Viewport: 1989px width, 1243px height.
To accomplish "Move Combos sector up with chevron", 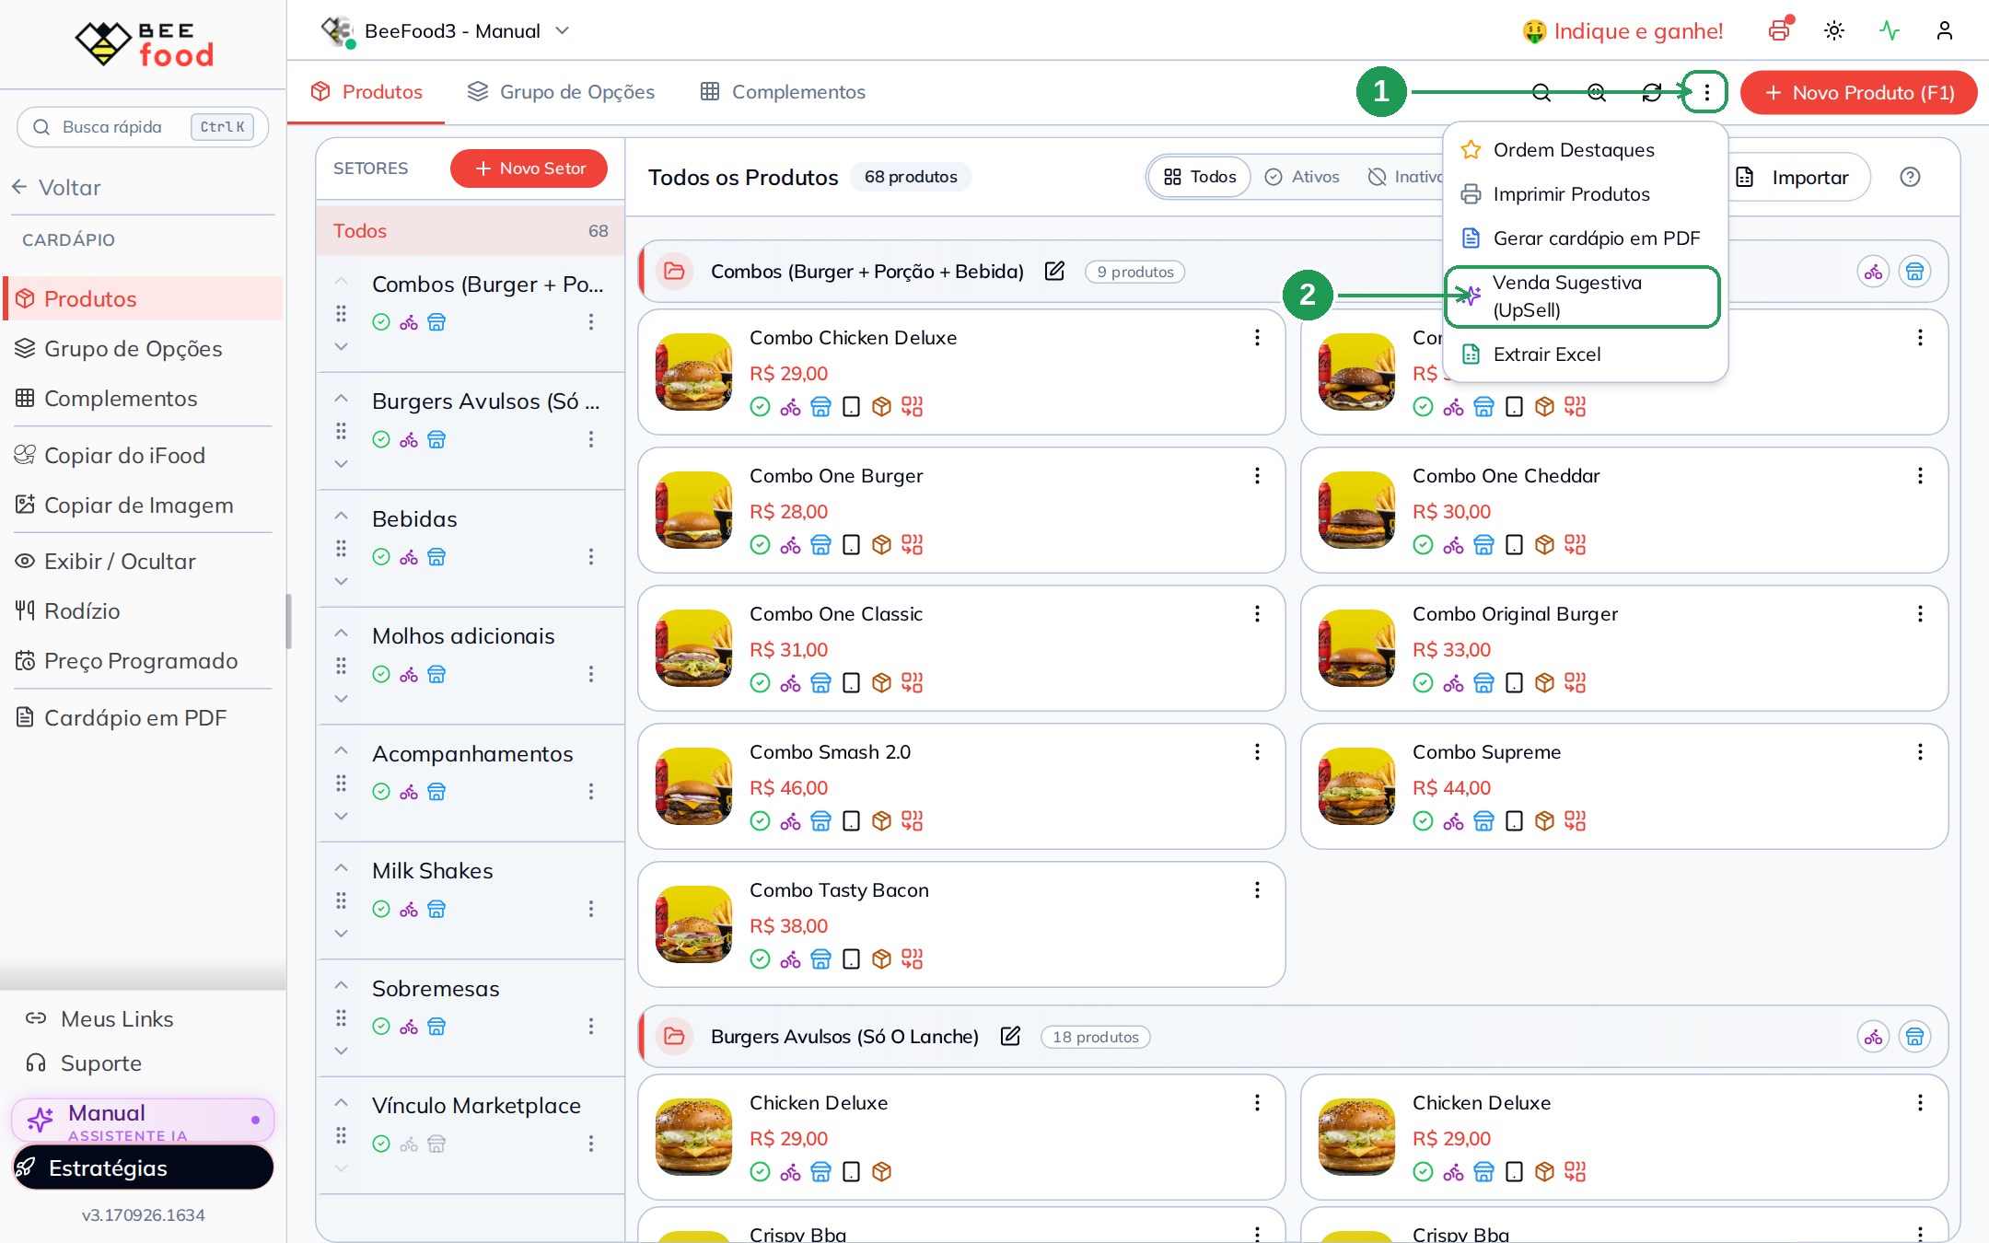I will pyautogui.click(x=341, y=282).
